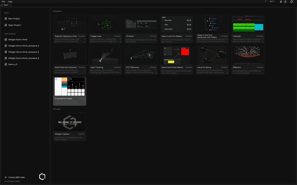This screenshot has height=185, width=297.
Task: Toggle the Maps Input control on the Map template preview
Action: (190, 20)
